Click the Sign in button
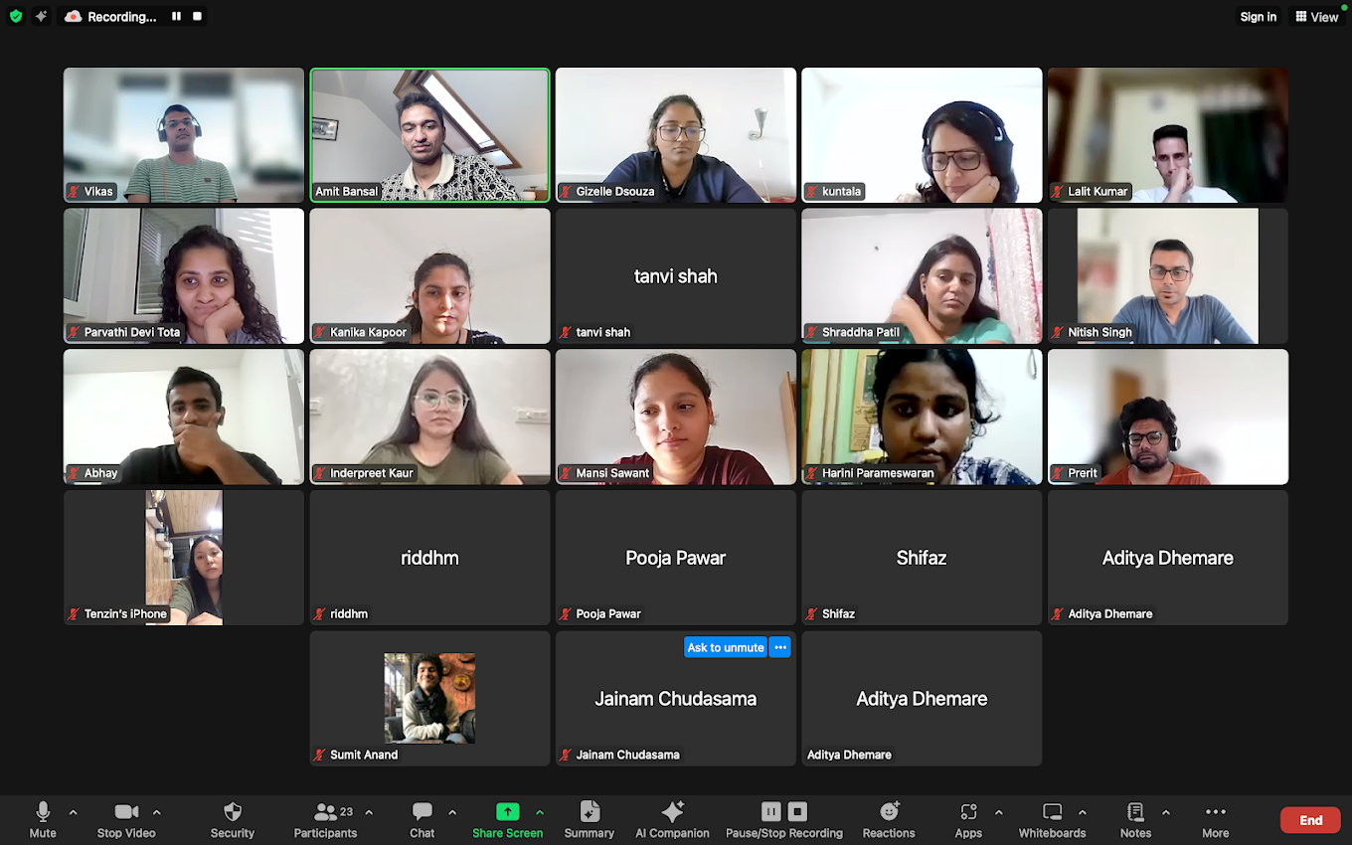 [x=1258, y=17]
